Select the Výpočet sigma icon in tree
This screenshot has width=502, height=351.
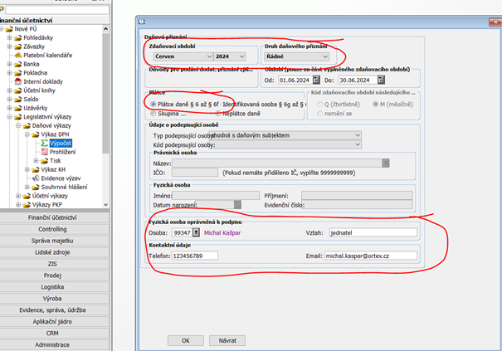pos(44,143)
